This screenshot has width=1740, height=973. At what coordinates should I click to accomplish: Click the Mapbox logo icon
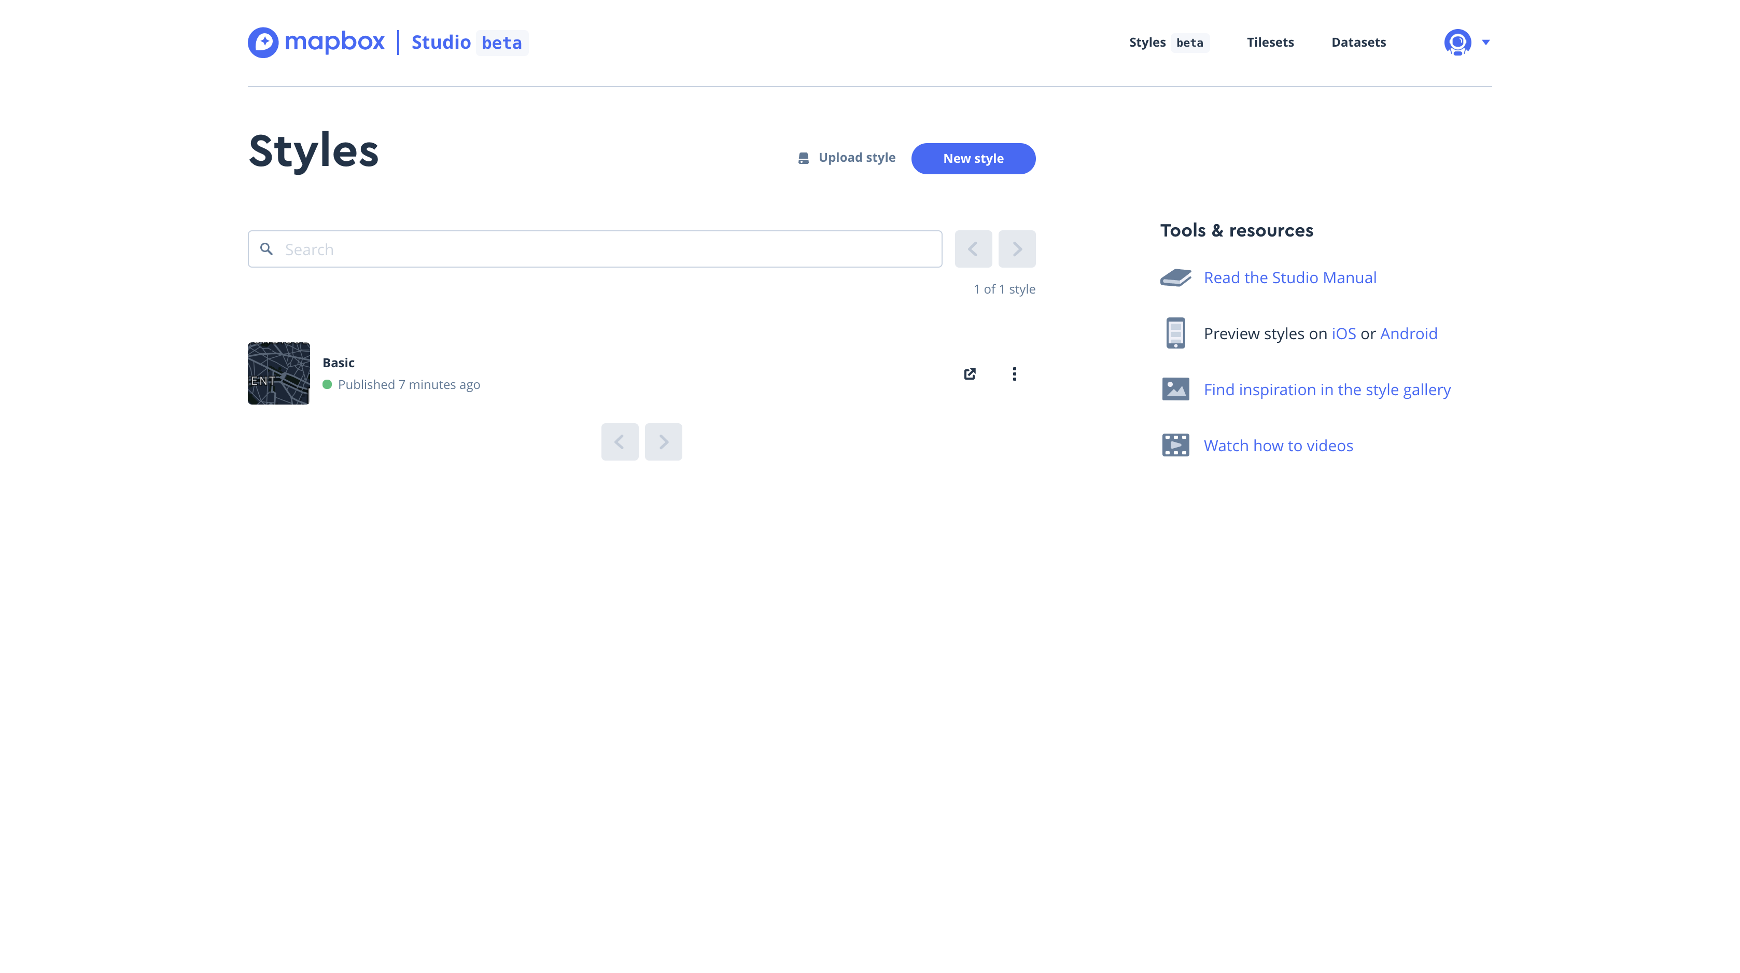pos(263,43)
